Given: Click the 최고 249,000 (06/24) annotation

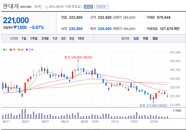Looking at the screenshot, I should click(x=78, y=57).
